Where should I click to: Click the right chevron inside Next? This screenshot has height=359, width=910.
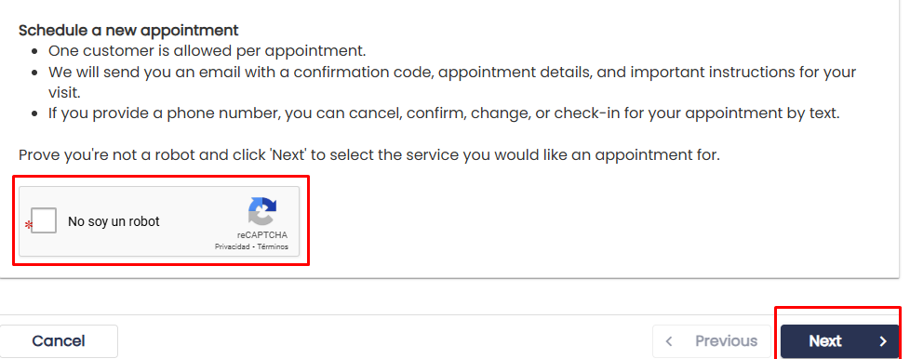point(883,341)
